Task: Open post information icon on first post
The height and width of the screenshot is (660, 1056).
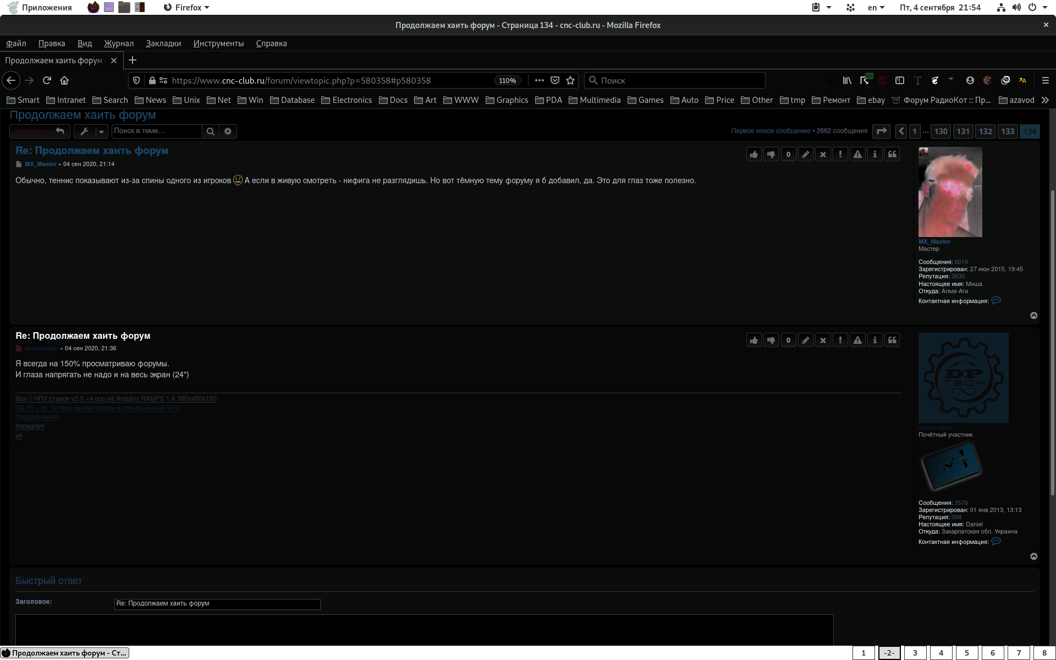Action: tap(875, 155)
